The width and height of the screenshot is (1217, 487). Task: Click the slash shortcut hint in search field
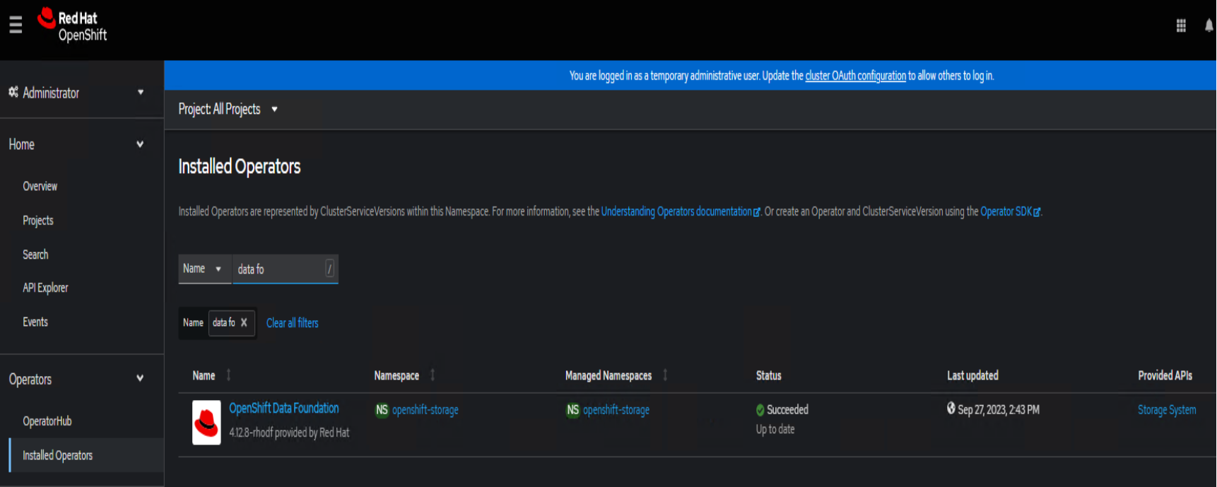tap(329, 269)
